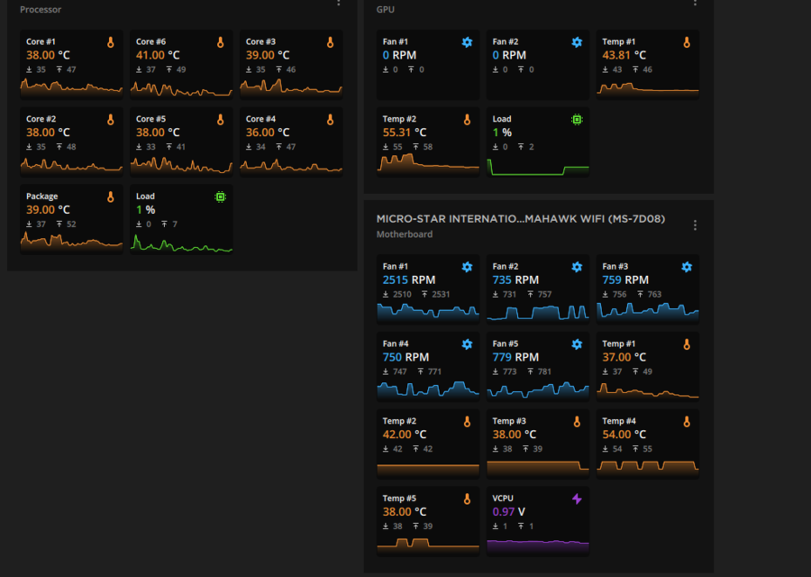Click the motherboard Fan #3 gear icon
This screenshot has width=811, height=577.
click(687, 267)
